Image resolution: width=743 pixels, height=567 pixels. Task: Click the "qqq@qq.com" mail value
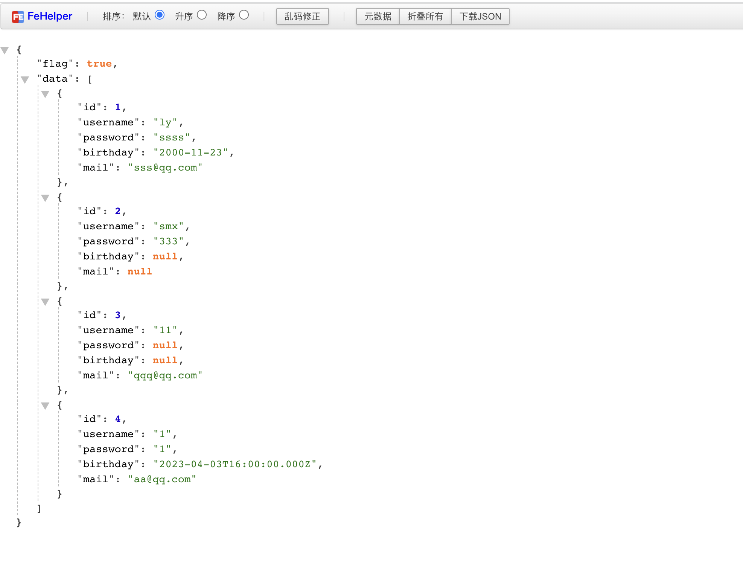click(x=165, y=375)
